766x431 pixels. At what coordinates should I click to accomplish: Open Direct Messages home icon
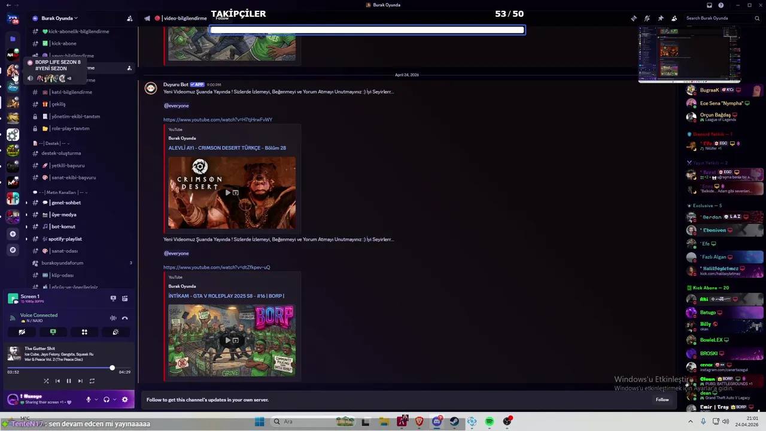click(x=13, y=20)
